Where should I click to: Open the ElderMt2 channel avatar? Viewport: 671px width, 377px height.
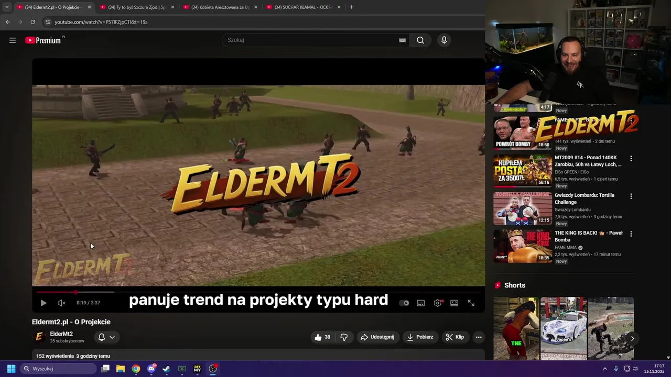pyautogui.click(x=39, y=337)
